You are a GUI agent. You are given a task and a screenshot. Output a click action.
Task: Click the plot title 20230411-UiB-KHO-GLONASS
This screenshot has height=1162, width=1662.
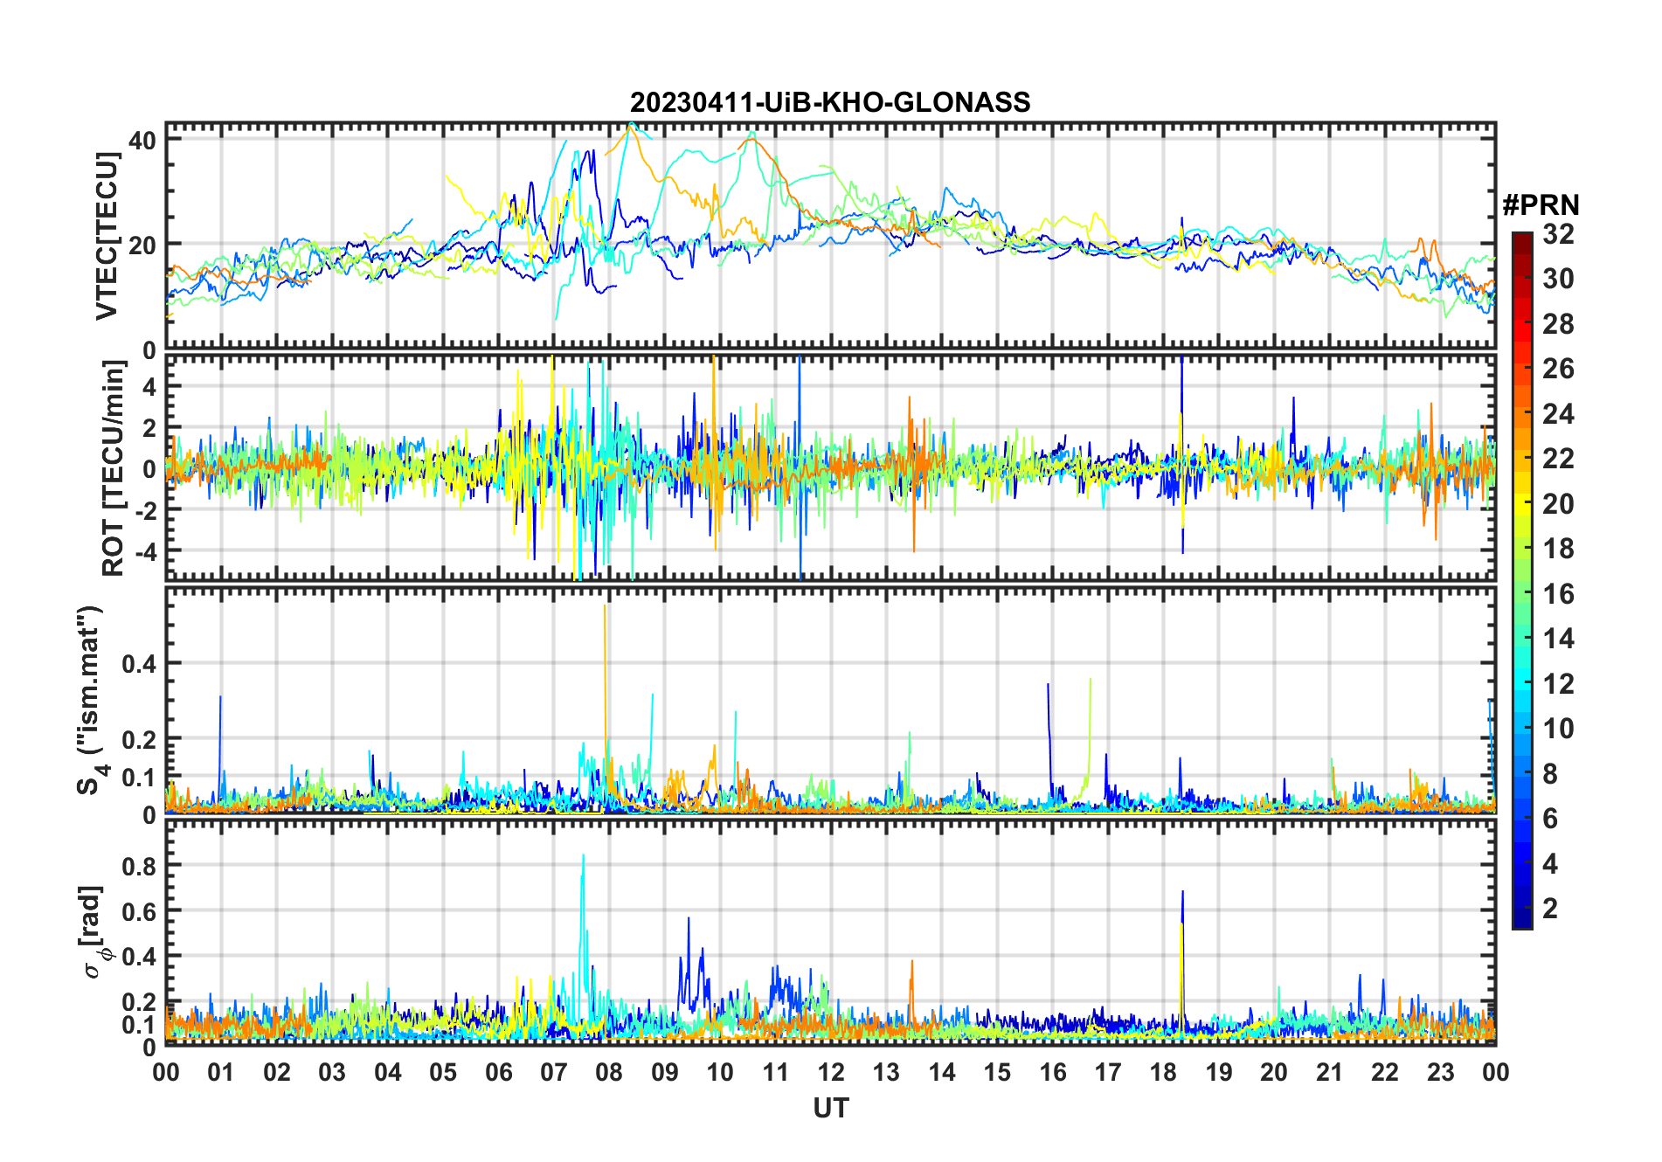pyautogui.click(x=830, y=102)
